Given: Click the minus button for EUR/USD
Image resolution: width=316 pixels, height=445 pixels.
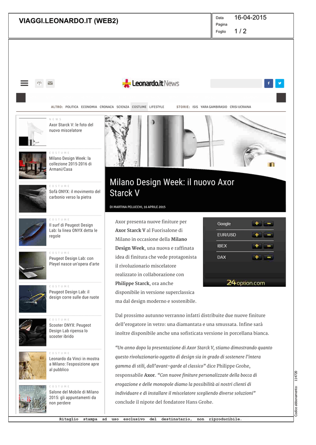Looking at the screenshot, I should click(x=268, y=235).
